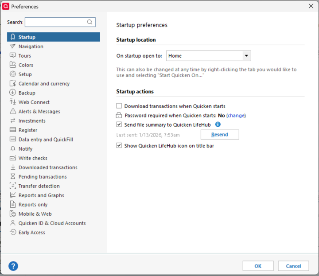Click the Search input field
The height and width of the screenshot is (276, 319).
56,22
